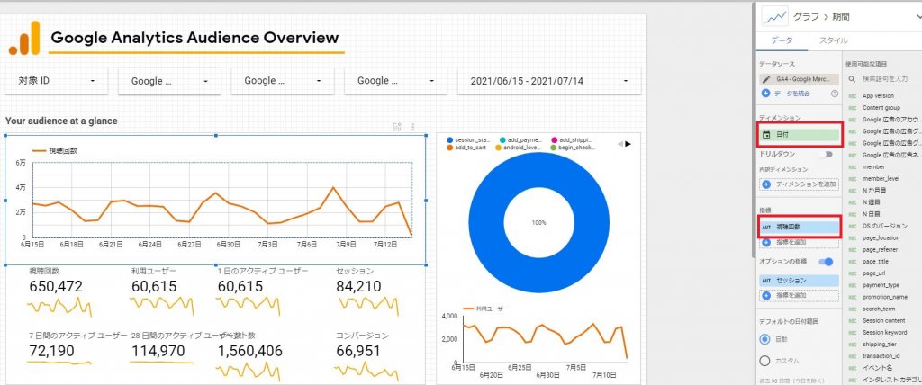Select the payment_type field

[x=881, y=285]
